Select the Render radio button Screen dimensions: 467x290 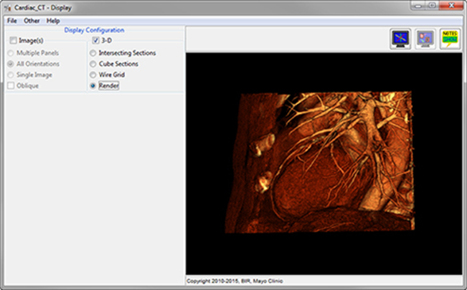(x=93, y=85)
